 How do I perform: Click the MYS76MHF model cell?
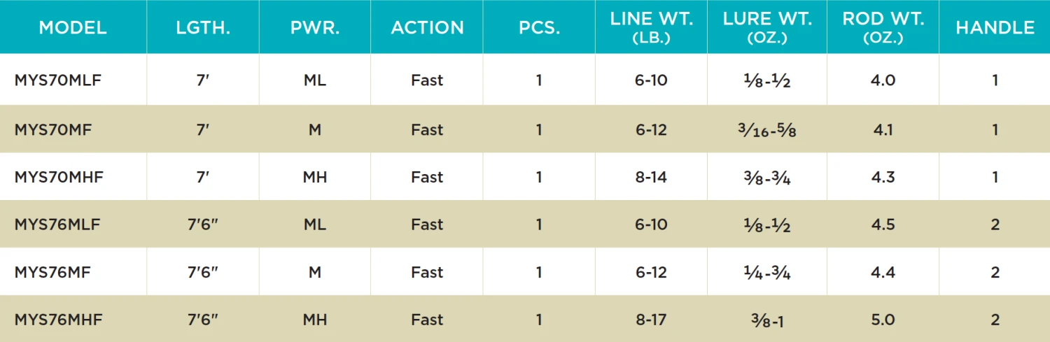pos(59,320)
